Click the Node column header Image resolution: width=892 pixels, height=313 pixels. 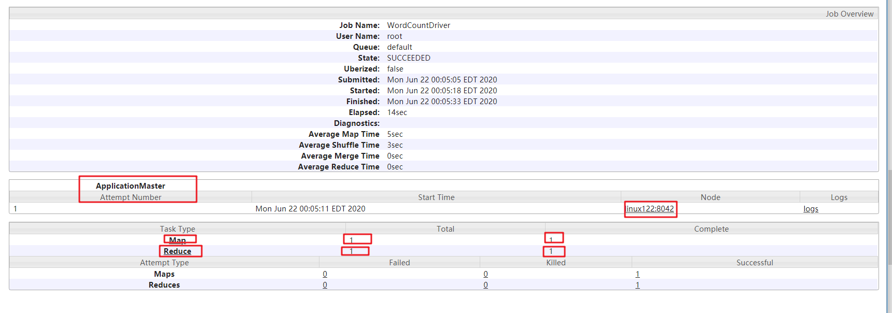[710, 197]
